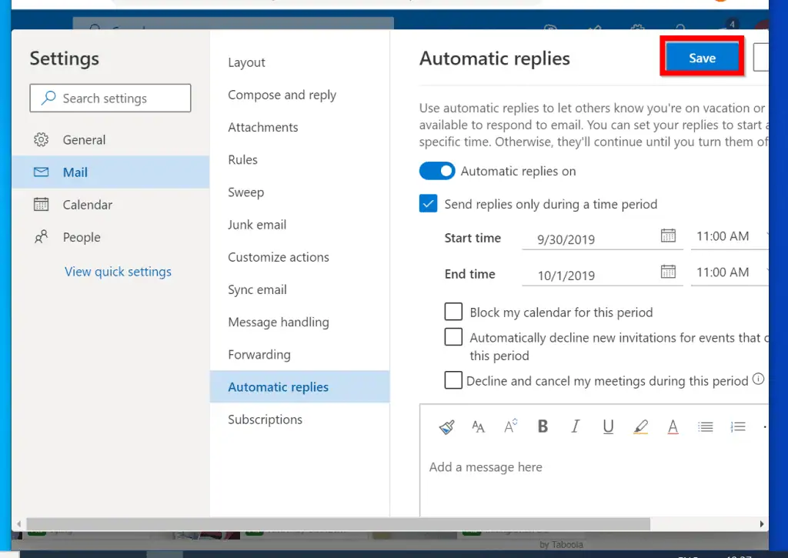This screenshot has height=558, width=788.
Task: Toggle bold formatting in message editor
Action: (x=543, y=426)
